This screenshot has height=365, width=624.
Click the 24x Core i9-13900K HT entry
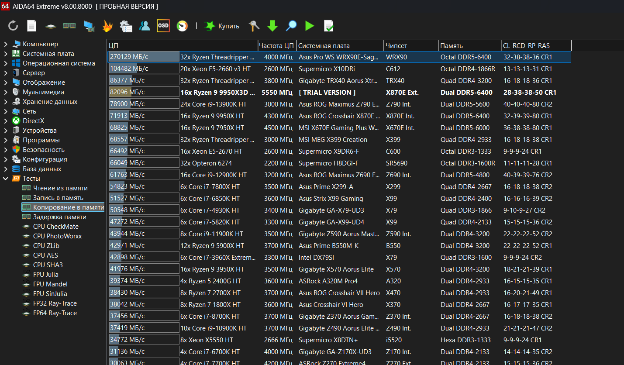213,104
